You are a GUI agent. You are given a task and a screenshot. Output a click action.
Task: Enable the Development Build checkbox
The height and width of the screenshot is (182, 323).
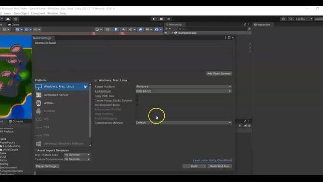point(137,105)
